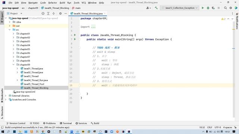Viewport: 239px width, 134px height.
Task: Click chapter09 breadcrumb in navigation bar
Action: pyautogui.click(x=33, y=8)
